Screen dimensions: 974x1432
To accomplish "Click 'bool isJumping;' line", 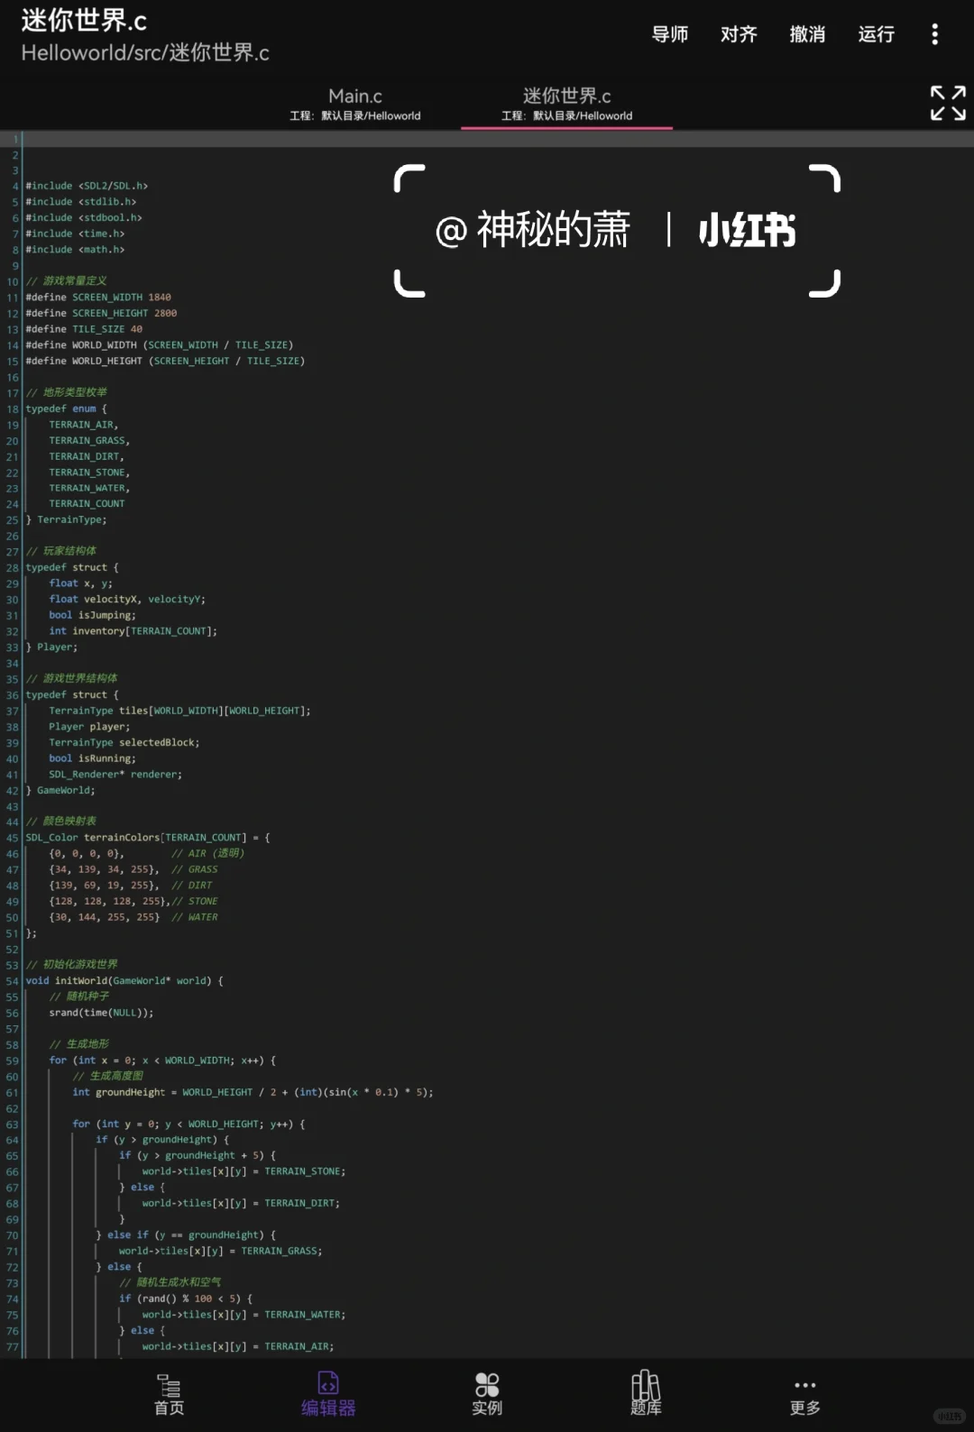I will coord(92,615).
